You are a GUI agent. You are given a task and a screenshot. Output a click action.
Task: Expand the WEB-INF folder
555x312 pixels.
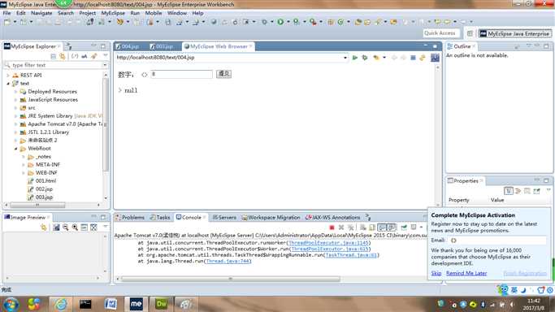tap(24, 173)
